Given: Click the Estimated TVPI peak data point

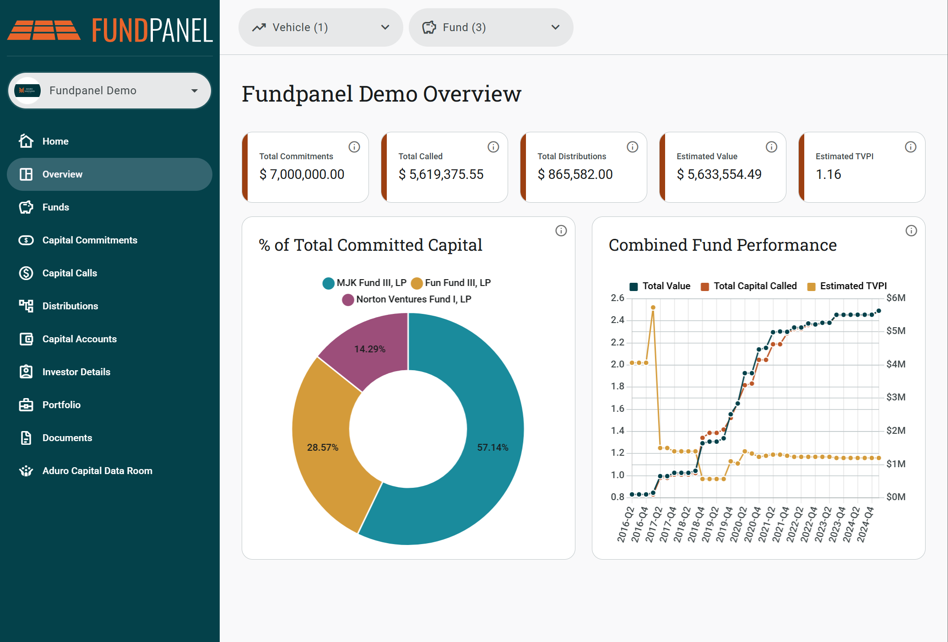Looking at the screenshot, I should coord(653,308).
